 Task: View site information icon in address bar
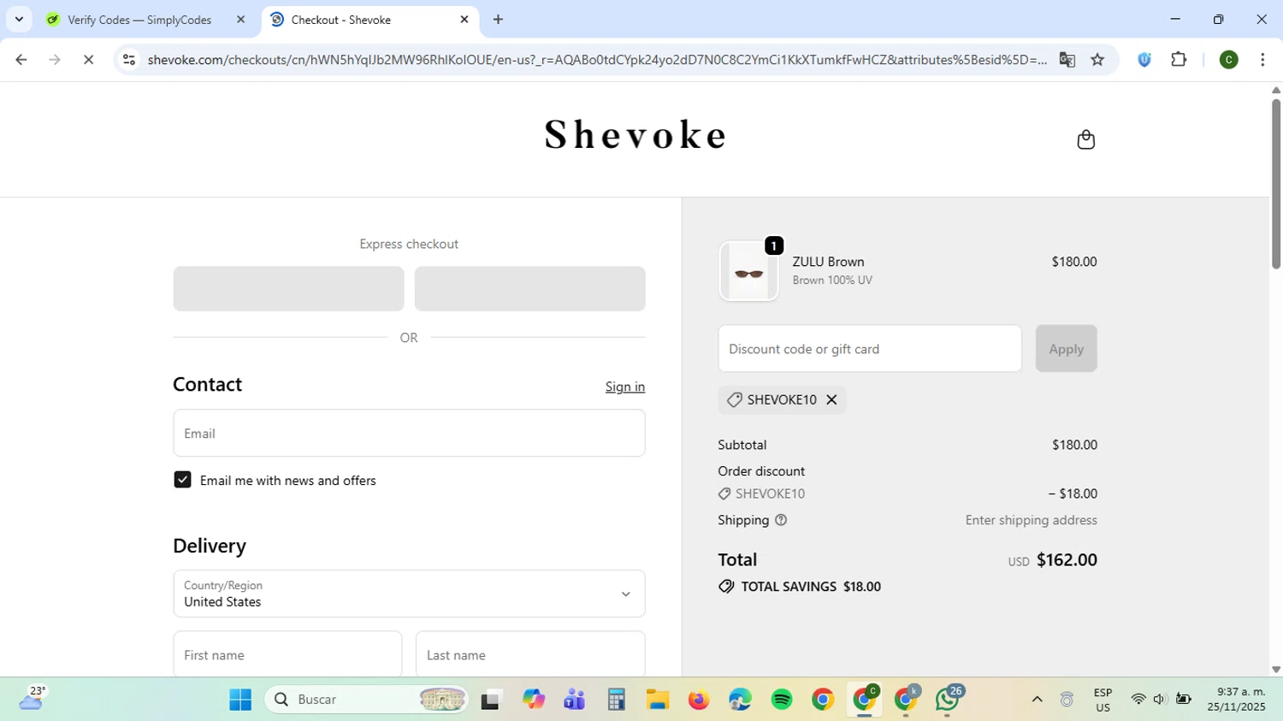129,60
